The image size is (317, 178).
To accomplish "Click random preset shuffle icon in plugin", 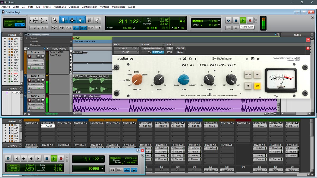I will tap(184, 59).
